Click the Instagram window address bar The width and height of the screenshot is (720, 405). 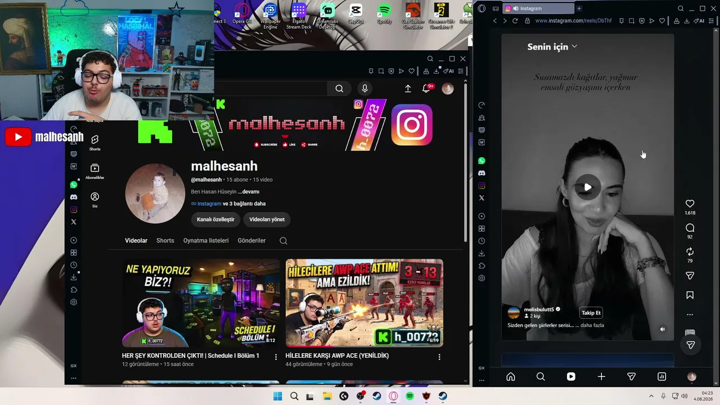tap(573, 21)
